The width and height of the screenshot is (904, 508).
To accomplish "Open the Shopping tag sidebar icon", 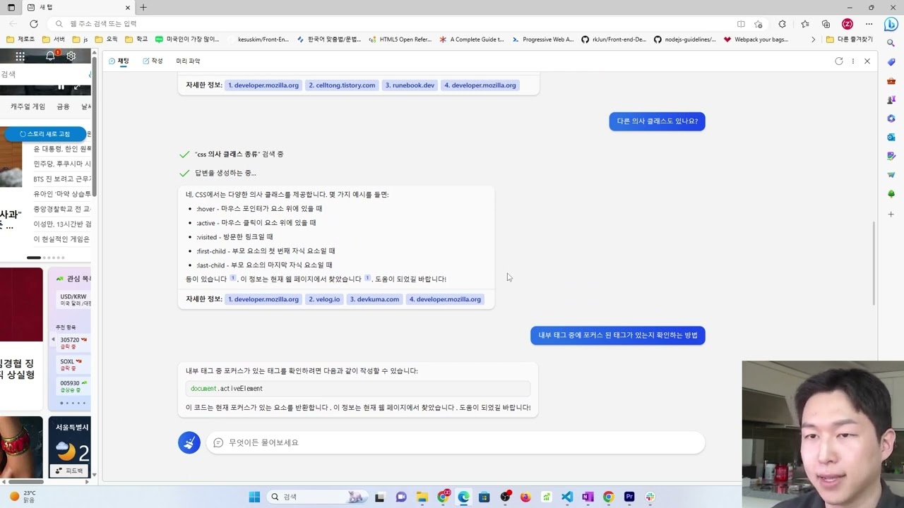I will [891, 62].
